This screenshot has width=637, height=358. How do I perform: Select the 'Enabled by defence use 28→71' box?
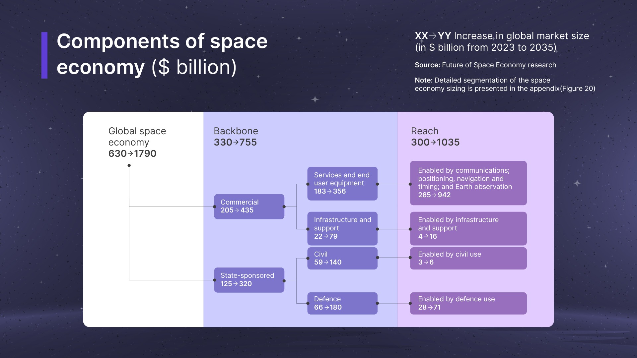468,303
